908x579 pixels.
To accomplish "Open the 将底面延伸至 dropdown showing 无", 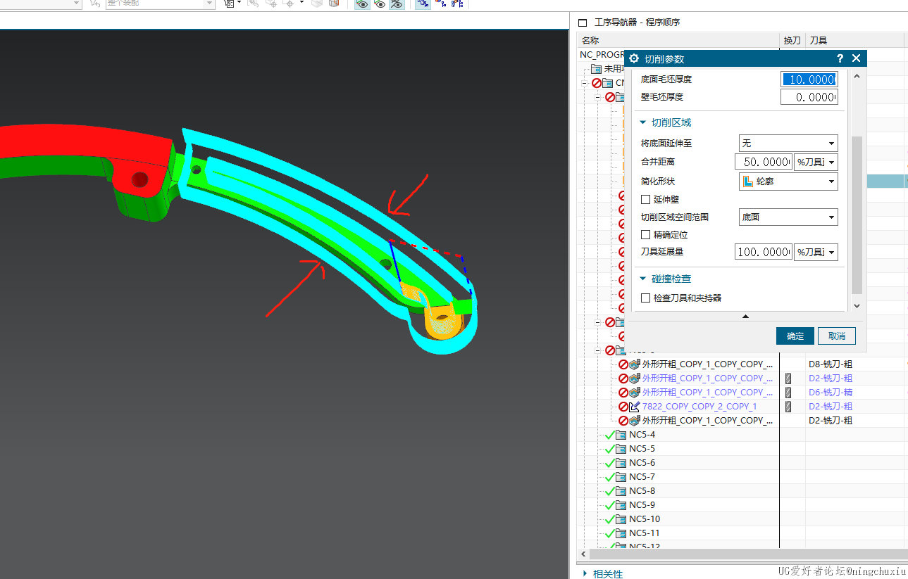I will (x=788, y=144).
